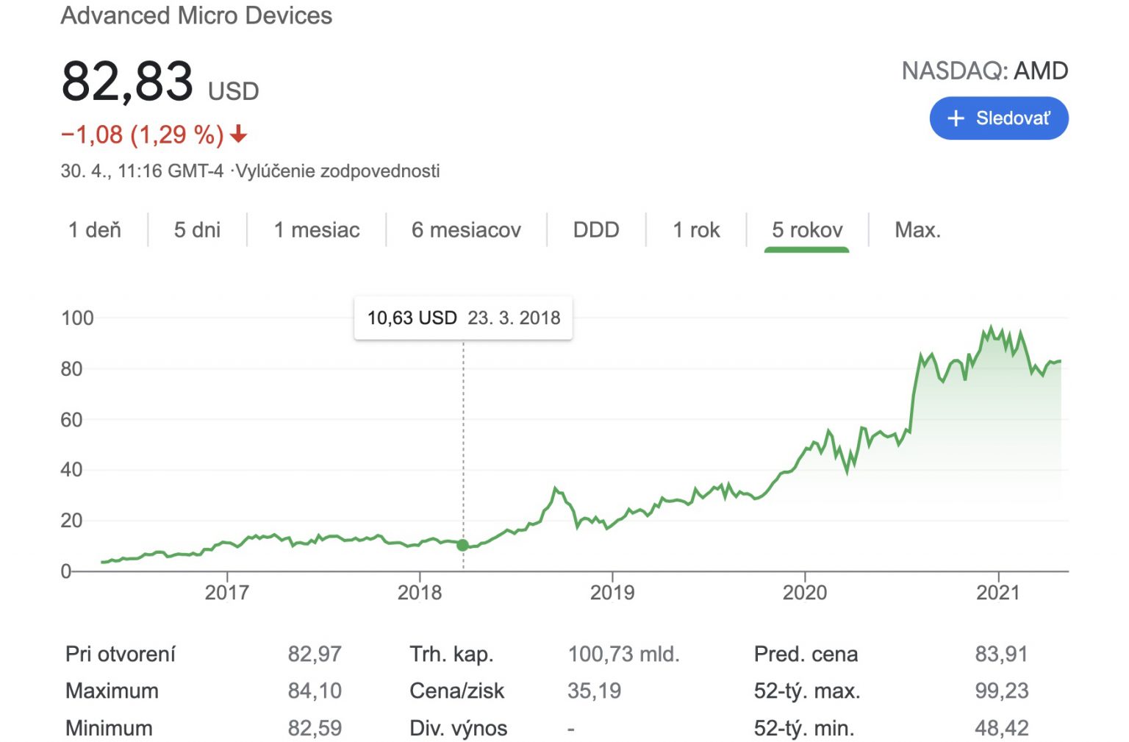Viewport: 1129px width, 742px height.
Task: Click the 99,23 52-week high value
Action: [1002, 691]
